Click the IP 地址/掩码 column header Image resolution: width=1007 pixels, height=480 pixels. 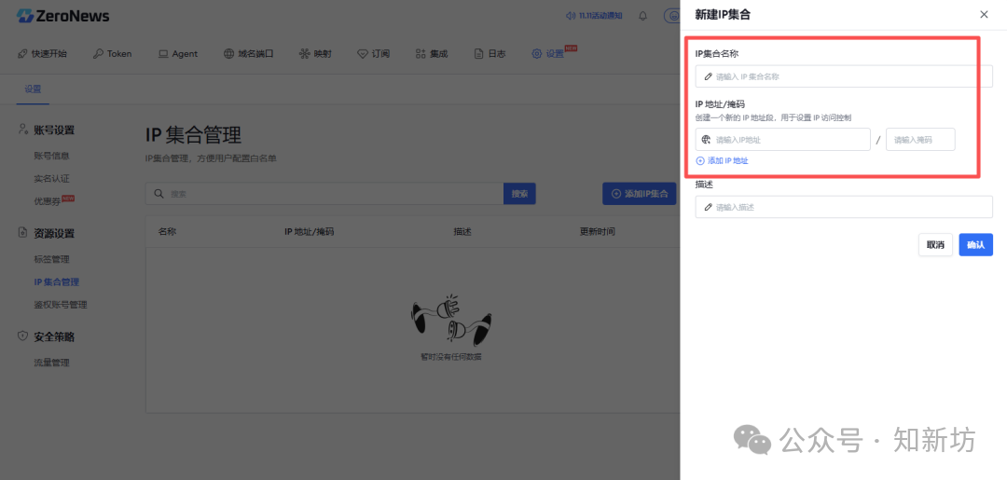[309, 232]
